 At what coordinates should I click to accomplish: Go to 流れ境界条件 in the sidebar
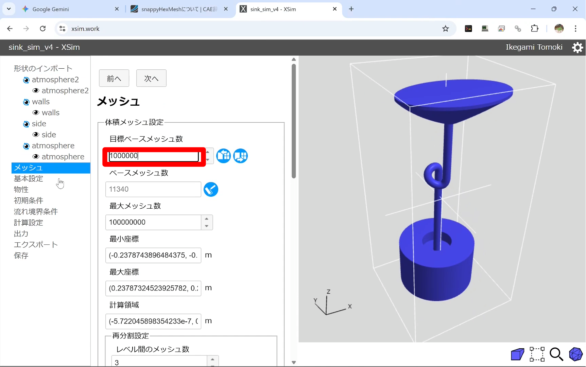36,212
